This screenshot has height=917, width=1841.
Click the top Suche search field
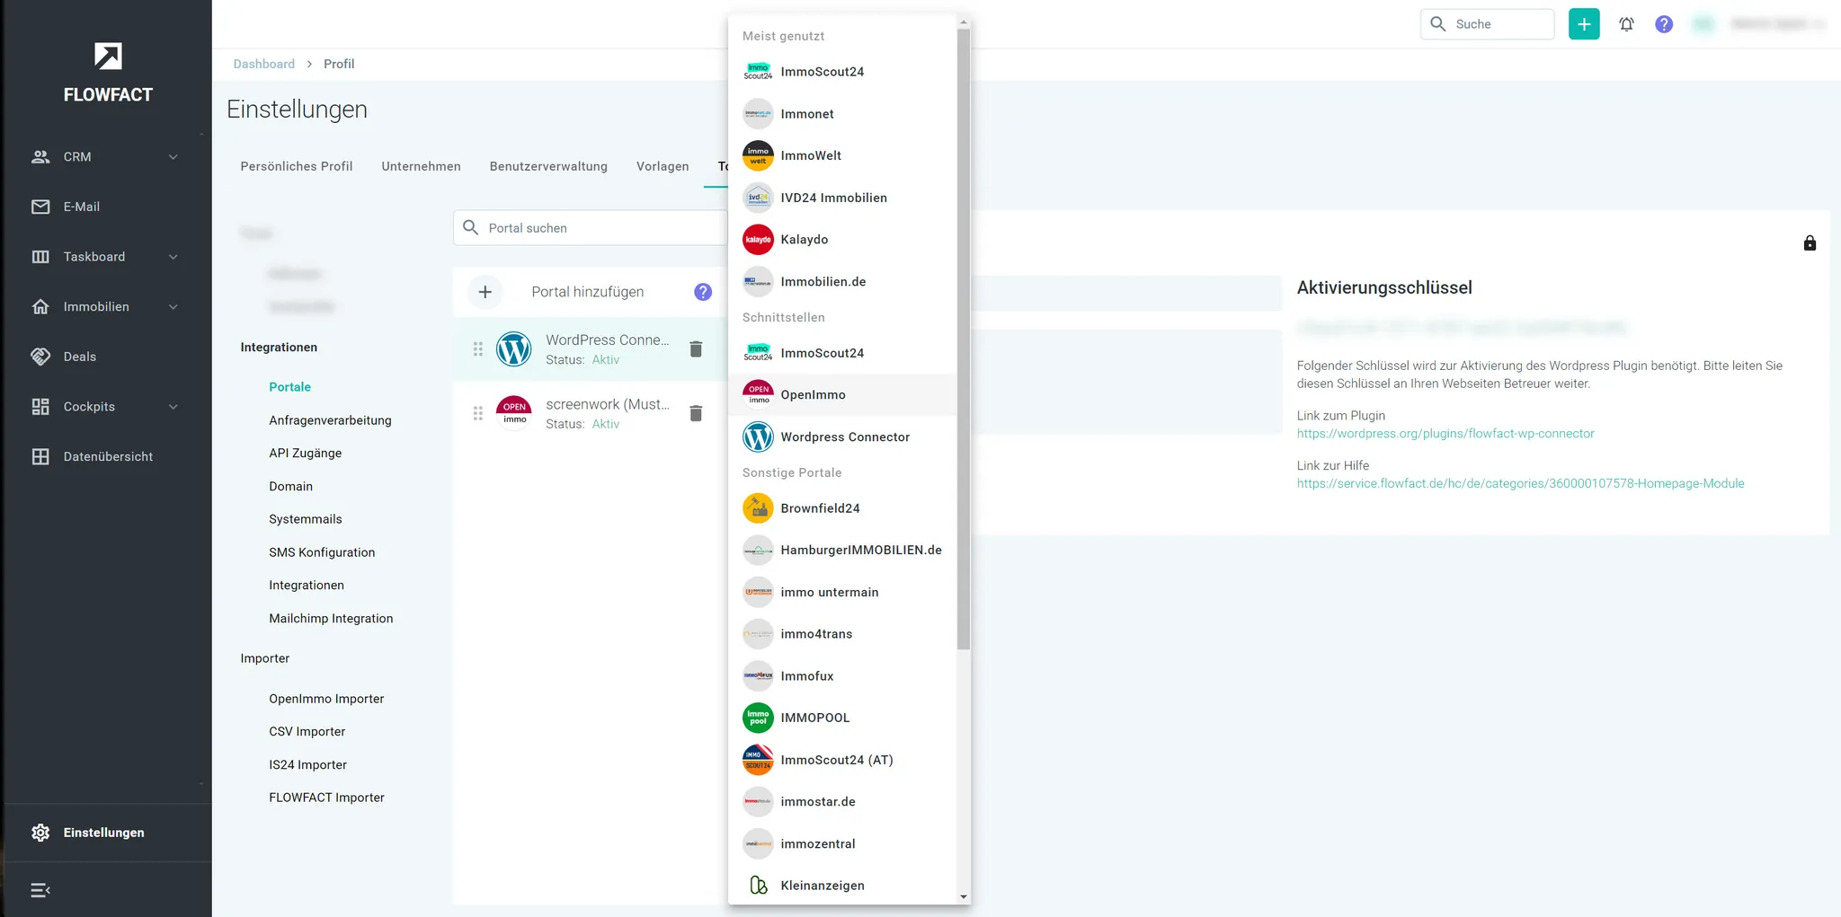coord(1488,24)
